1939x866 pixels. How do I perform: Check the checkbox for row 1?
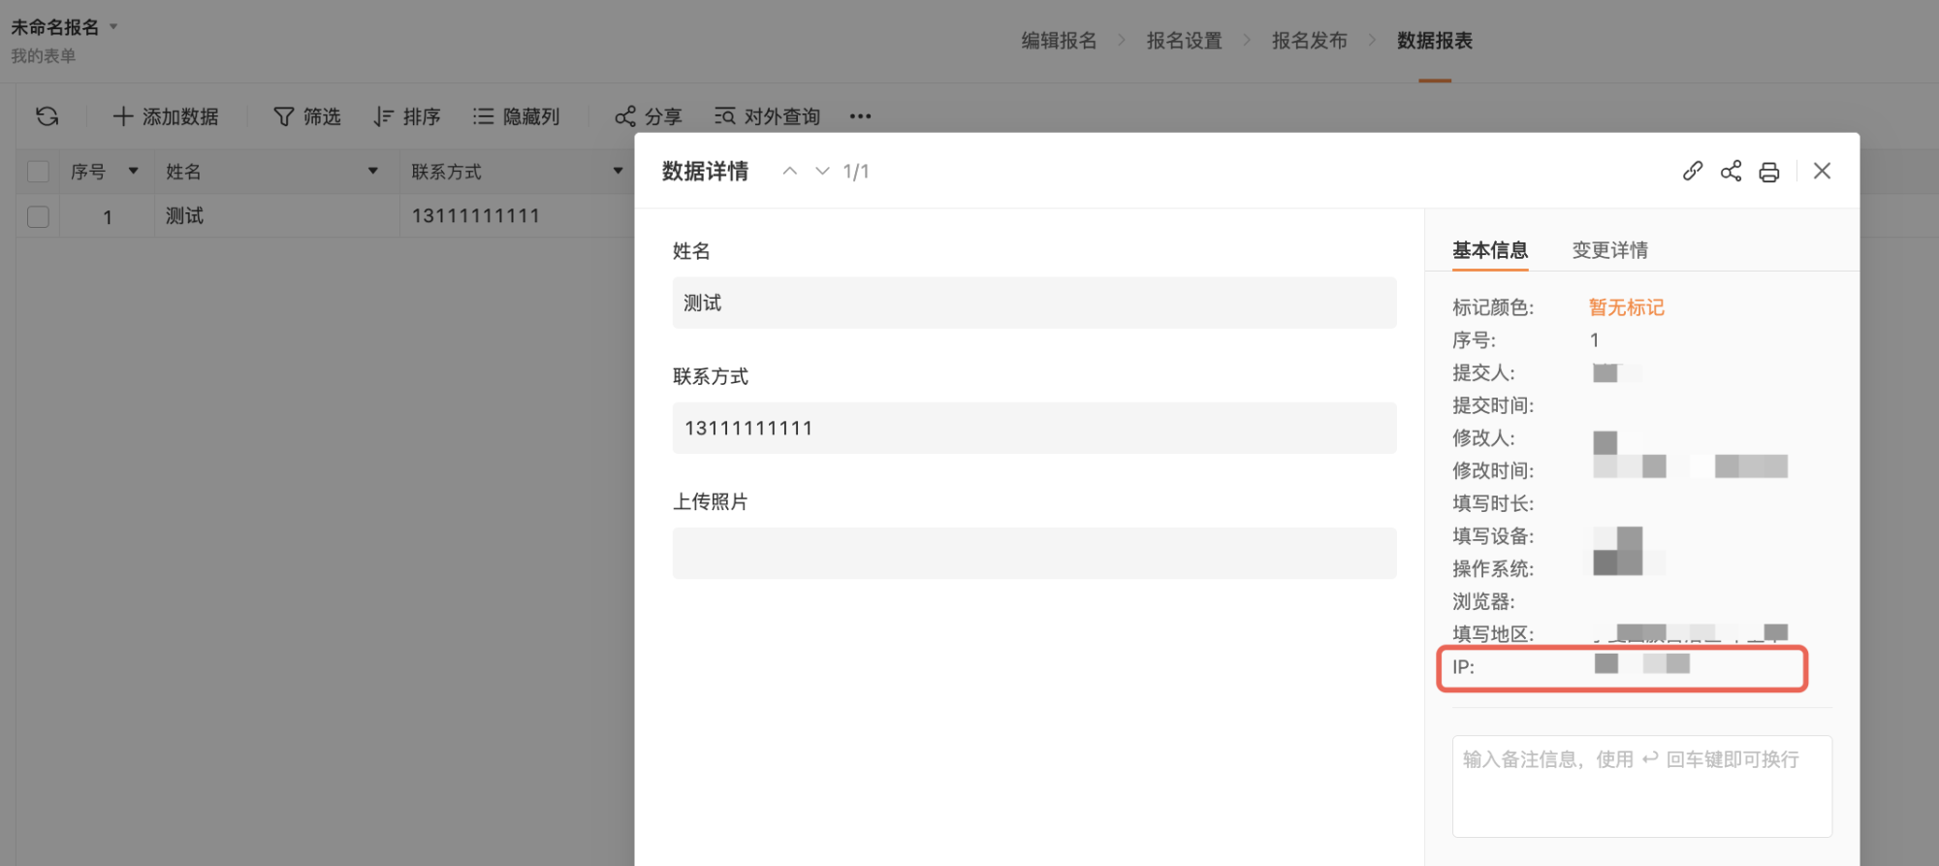[38, 216]
